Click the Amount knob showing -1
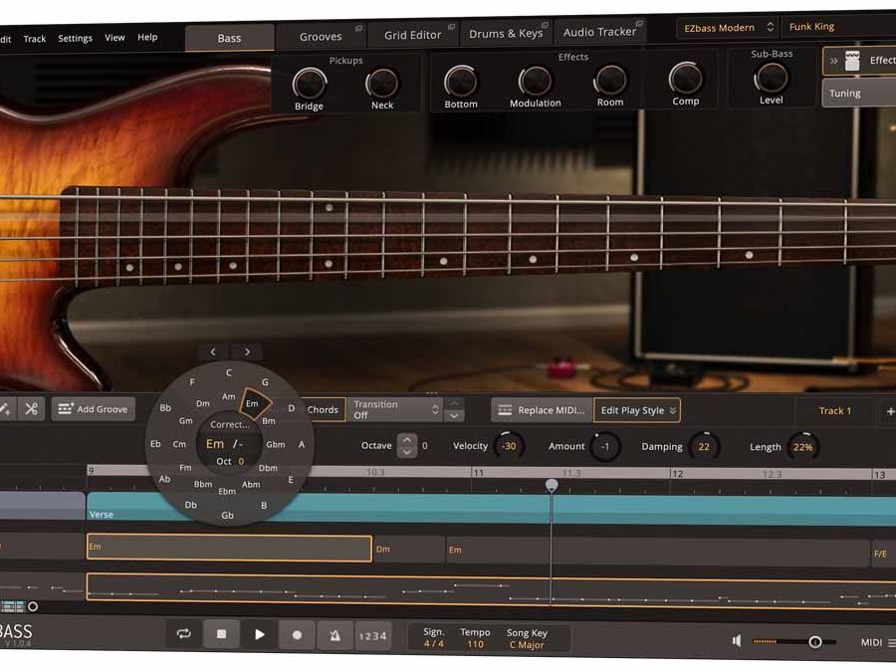Screen dimensions: 896x672 point(604,446)
